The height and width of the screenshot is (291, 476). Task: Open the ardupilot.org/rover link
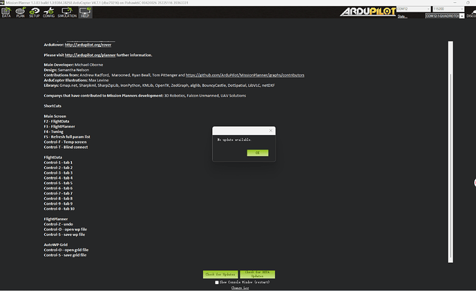click(88, 45)
